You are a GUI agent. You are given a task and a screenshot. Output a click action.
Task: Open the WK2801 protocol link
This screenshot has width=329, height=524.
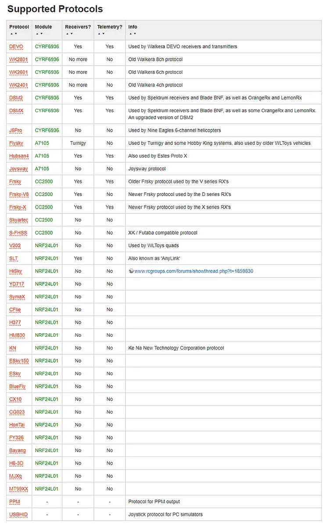[x=18, y=60]
